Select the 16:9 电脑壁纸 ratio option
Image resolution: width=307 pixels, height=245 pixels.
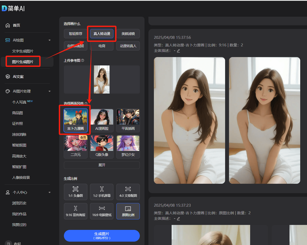tap(102, 211)
